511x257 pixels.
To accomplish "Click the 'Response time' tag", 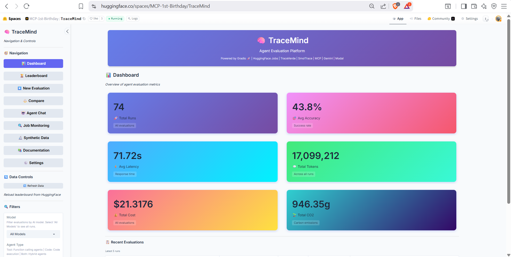I will tap(125, 174).
